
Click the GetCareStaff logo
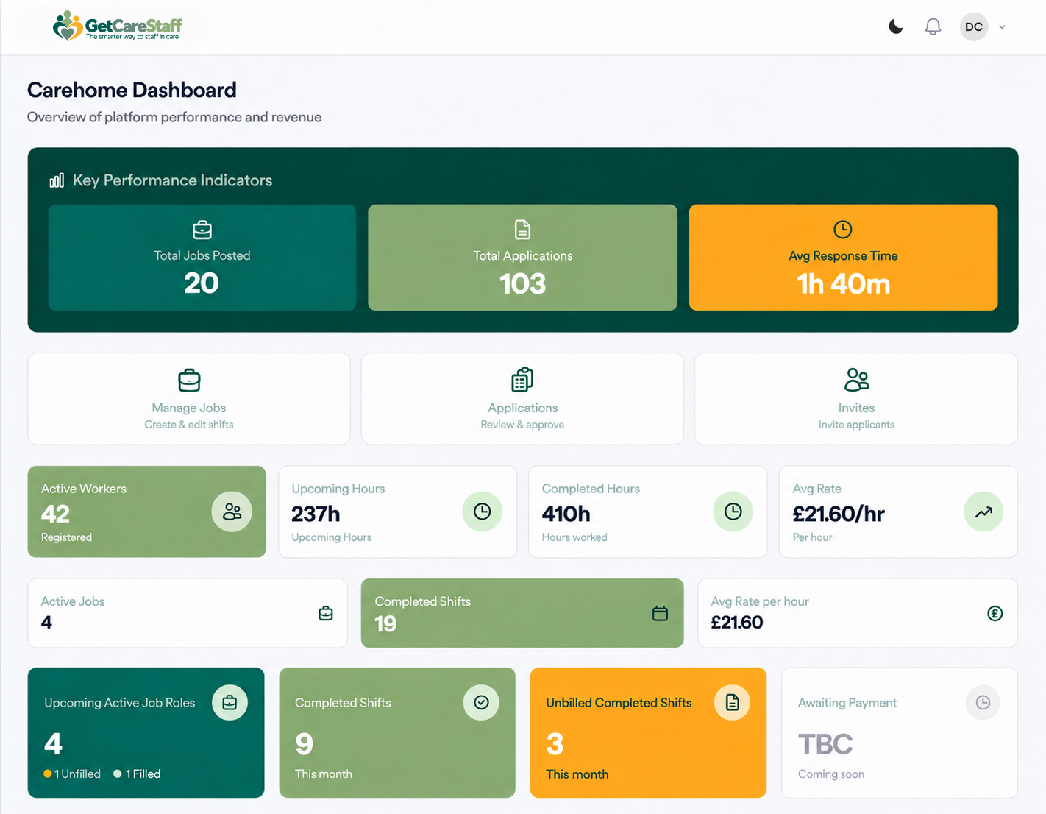pos(118,26)
